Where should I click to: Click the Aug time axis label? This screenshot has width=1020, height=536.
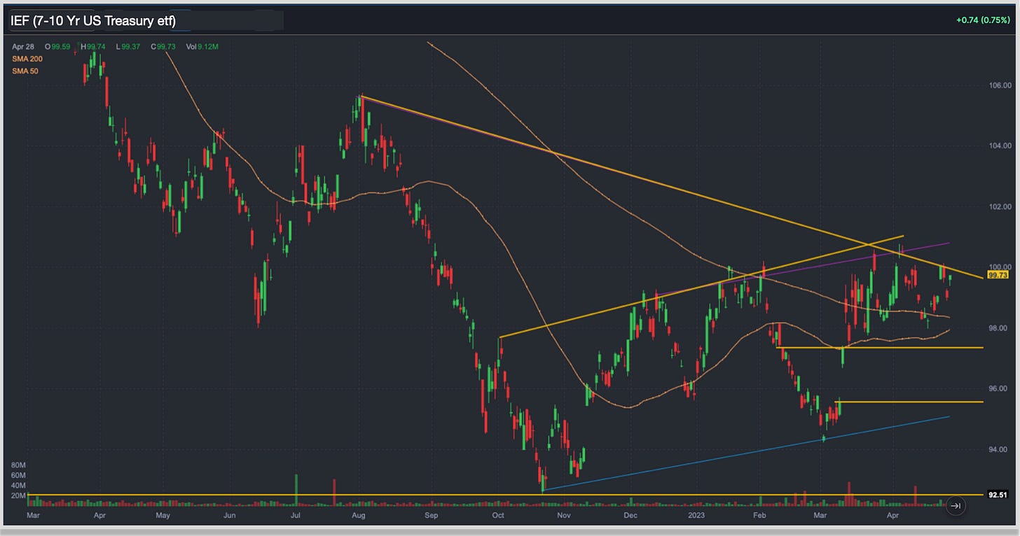pyautogui.click(x=358, y=515)
